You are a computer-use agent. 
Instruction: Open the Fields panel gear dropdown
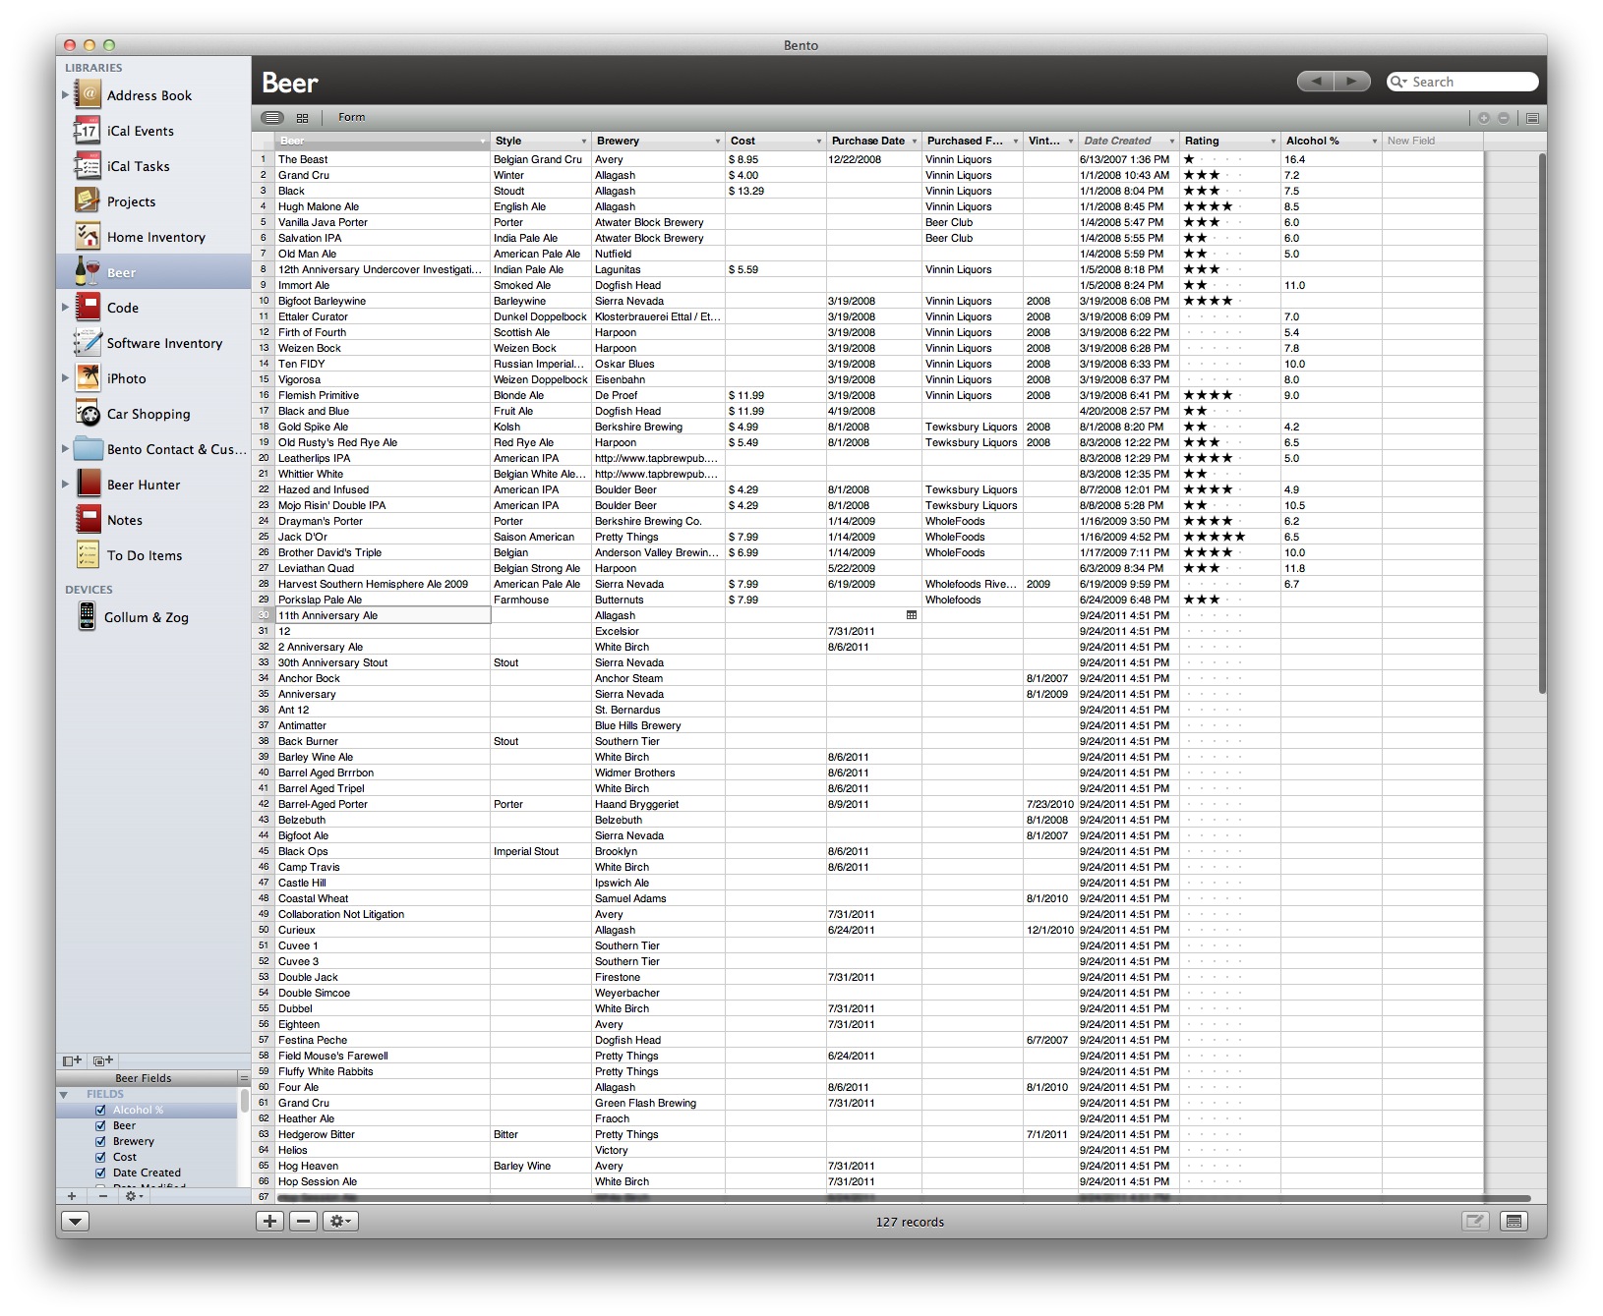click(x=134, y=1196)
